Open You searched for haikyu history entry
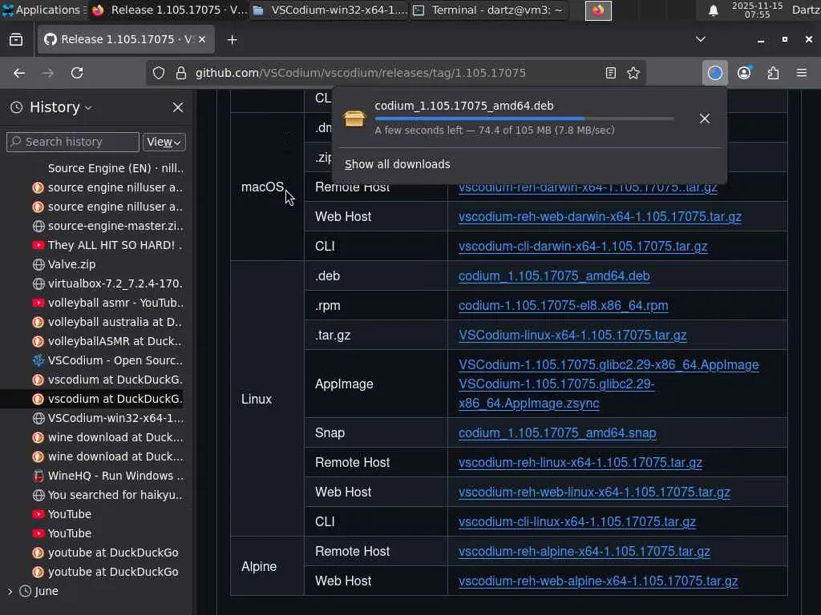 point(109,495)
